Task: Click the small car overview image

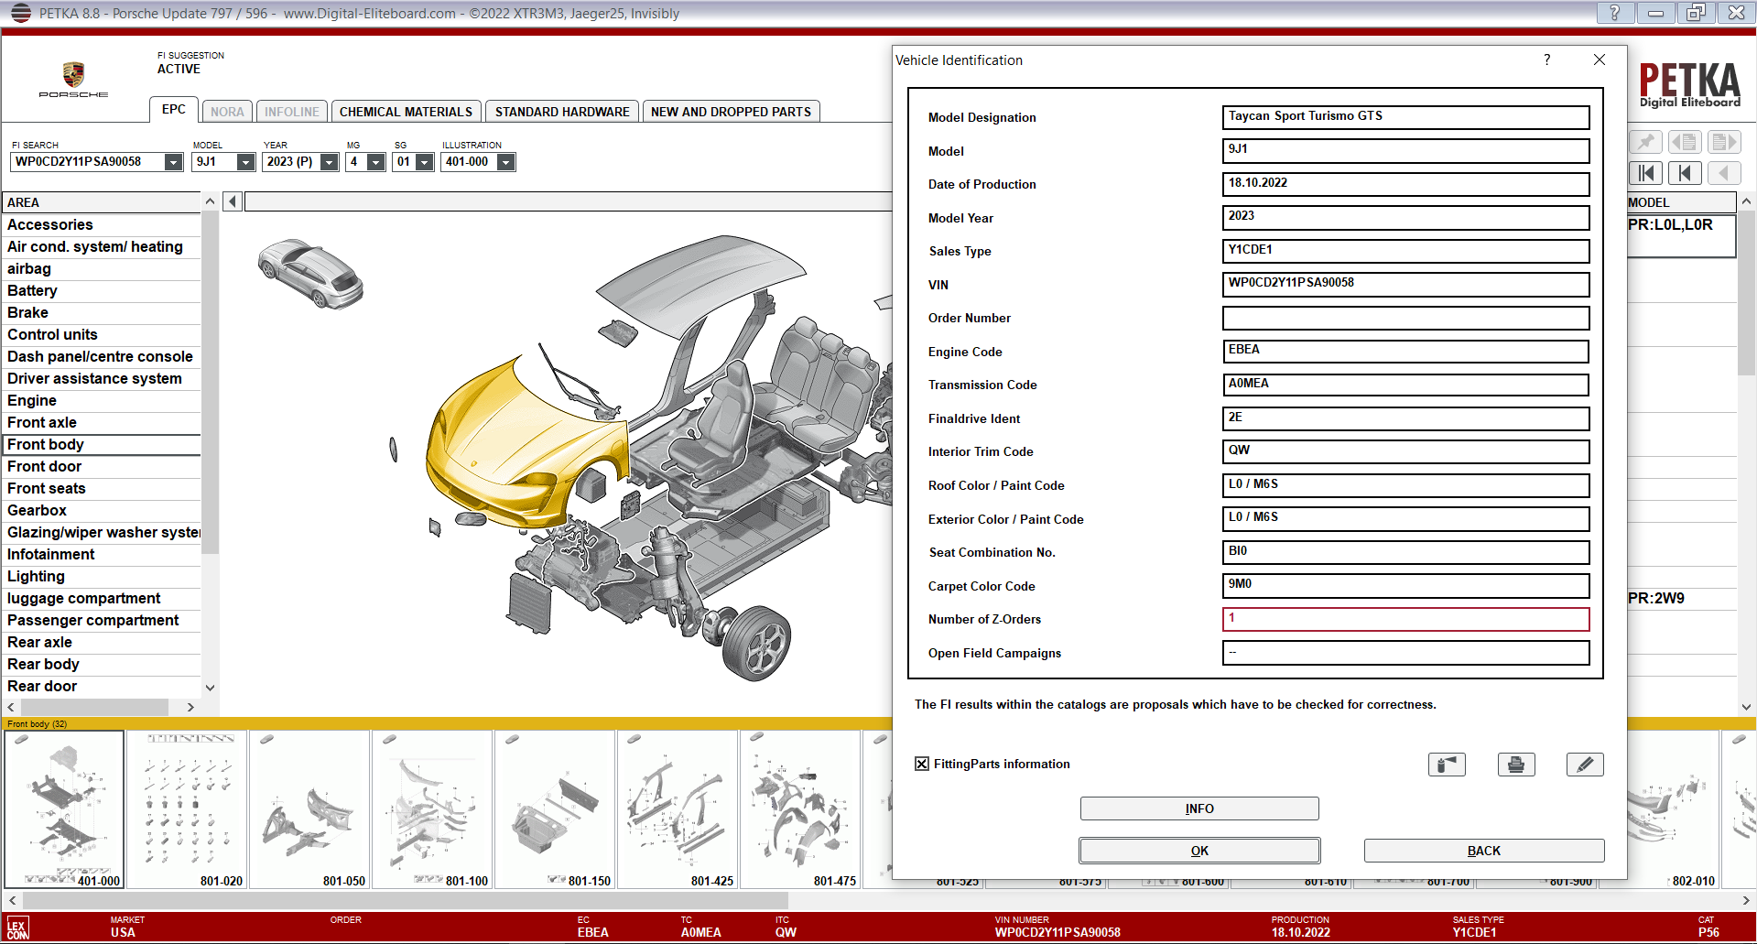Action: point(311,273)
